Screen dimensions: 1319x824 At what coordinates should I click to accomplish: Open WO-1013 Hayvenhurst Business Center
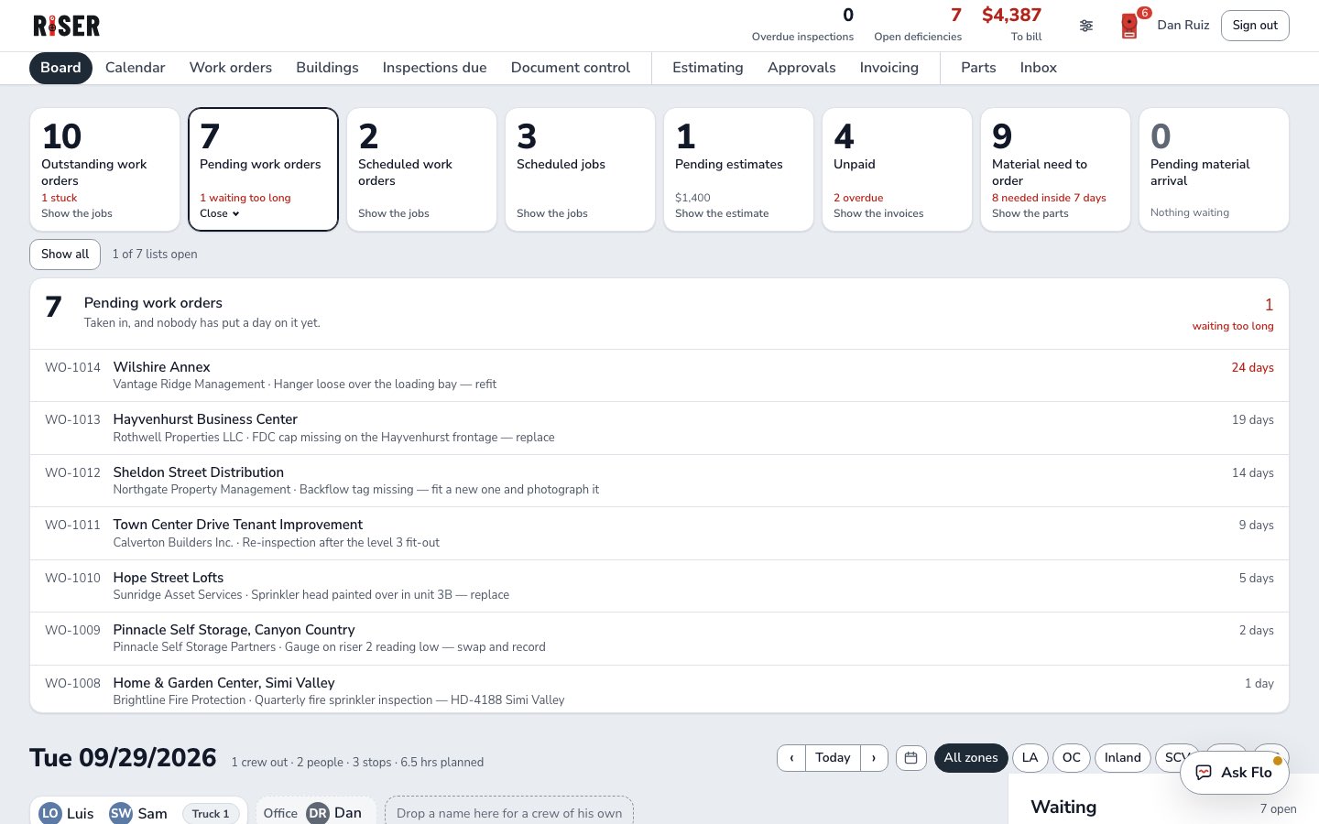(x=659, y=428)
